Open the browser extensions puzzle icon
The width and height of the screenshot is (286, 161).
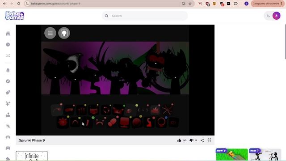point(236,4)
